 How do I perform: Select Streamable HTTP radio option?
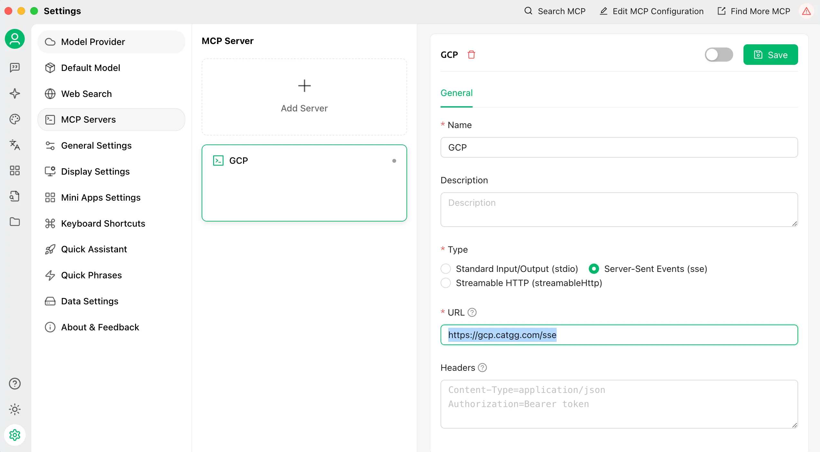coord(446,283)
